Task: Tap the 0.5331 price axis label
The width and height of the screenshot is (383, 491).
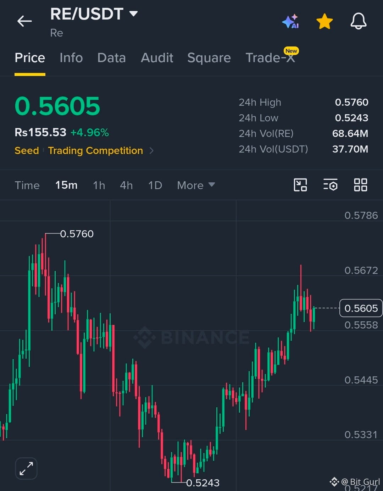Action: coord(361,435)
